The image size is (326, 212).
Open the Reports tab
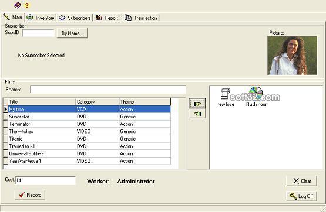[x=108, y=18]
